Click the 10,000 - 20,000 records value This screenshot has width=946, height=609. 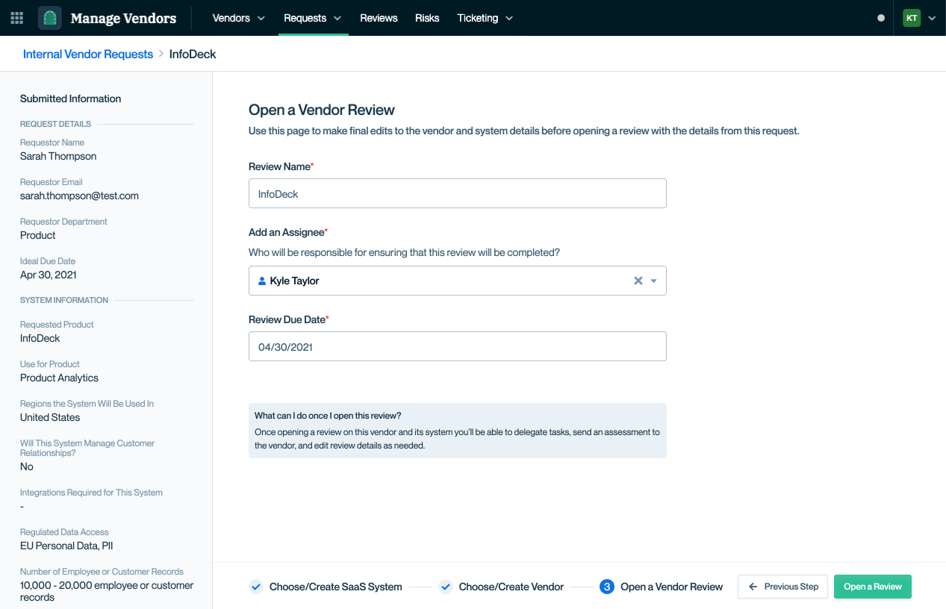click(x=107, y=591)
